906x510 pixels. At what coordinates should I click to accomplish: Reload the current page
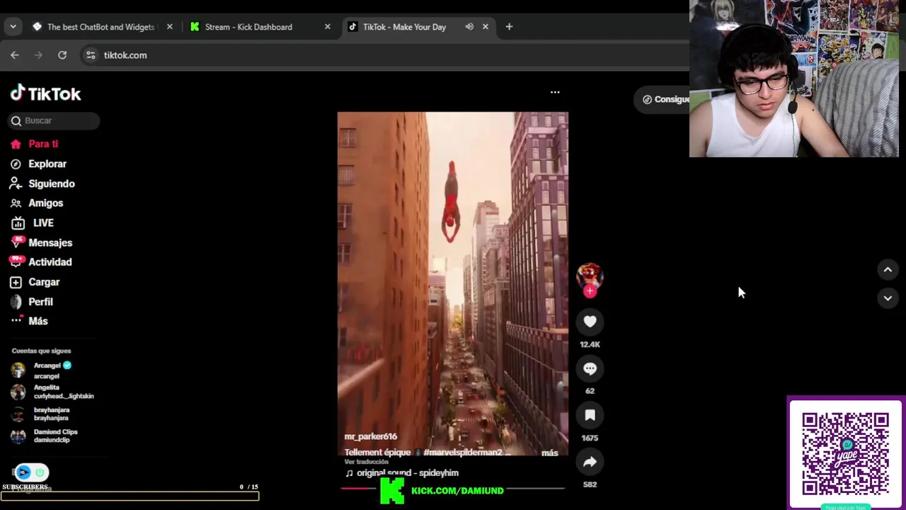click(x=62, y=55)
